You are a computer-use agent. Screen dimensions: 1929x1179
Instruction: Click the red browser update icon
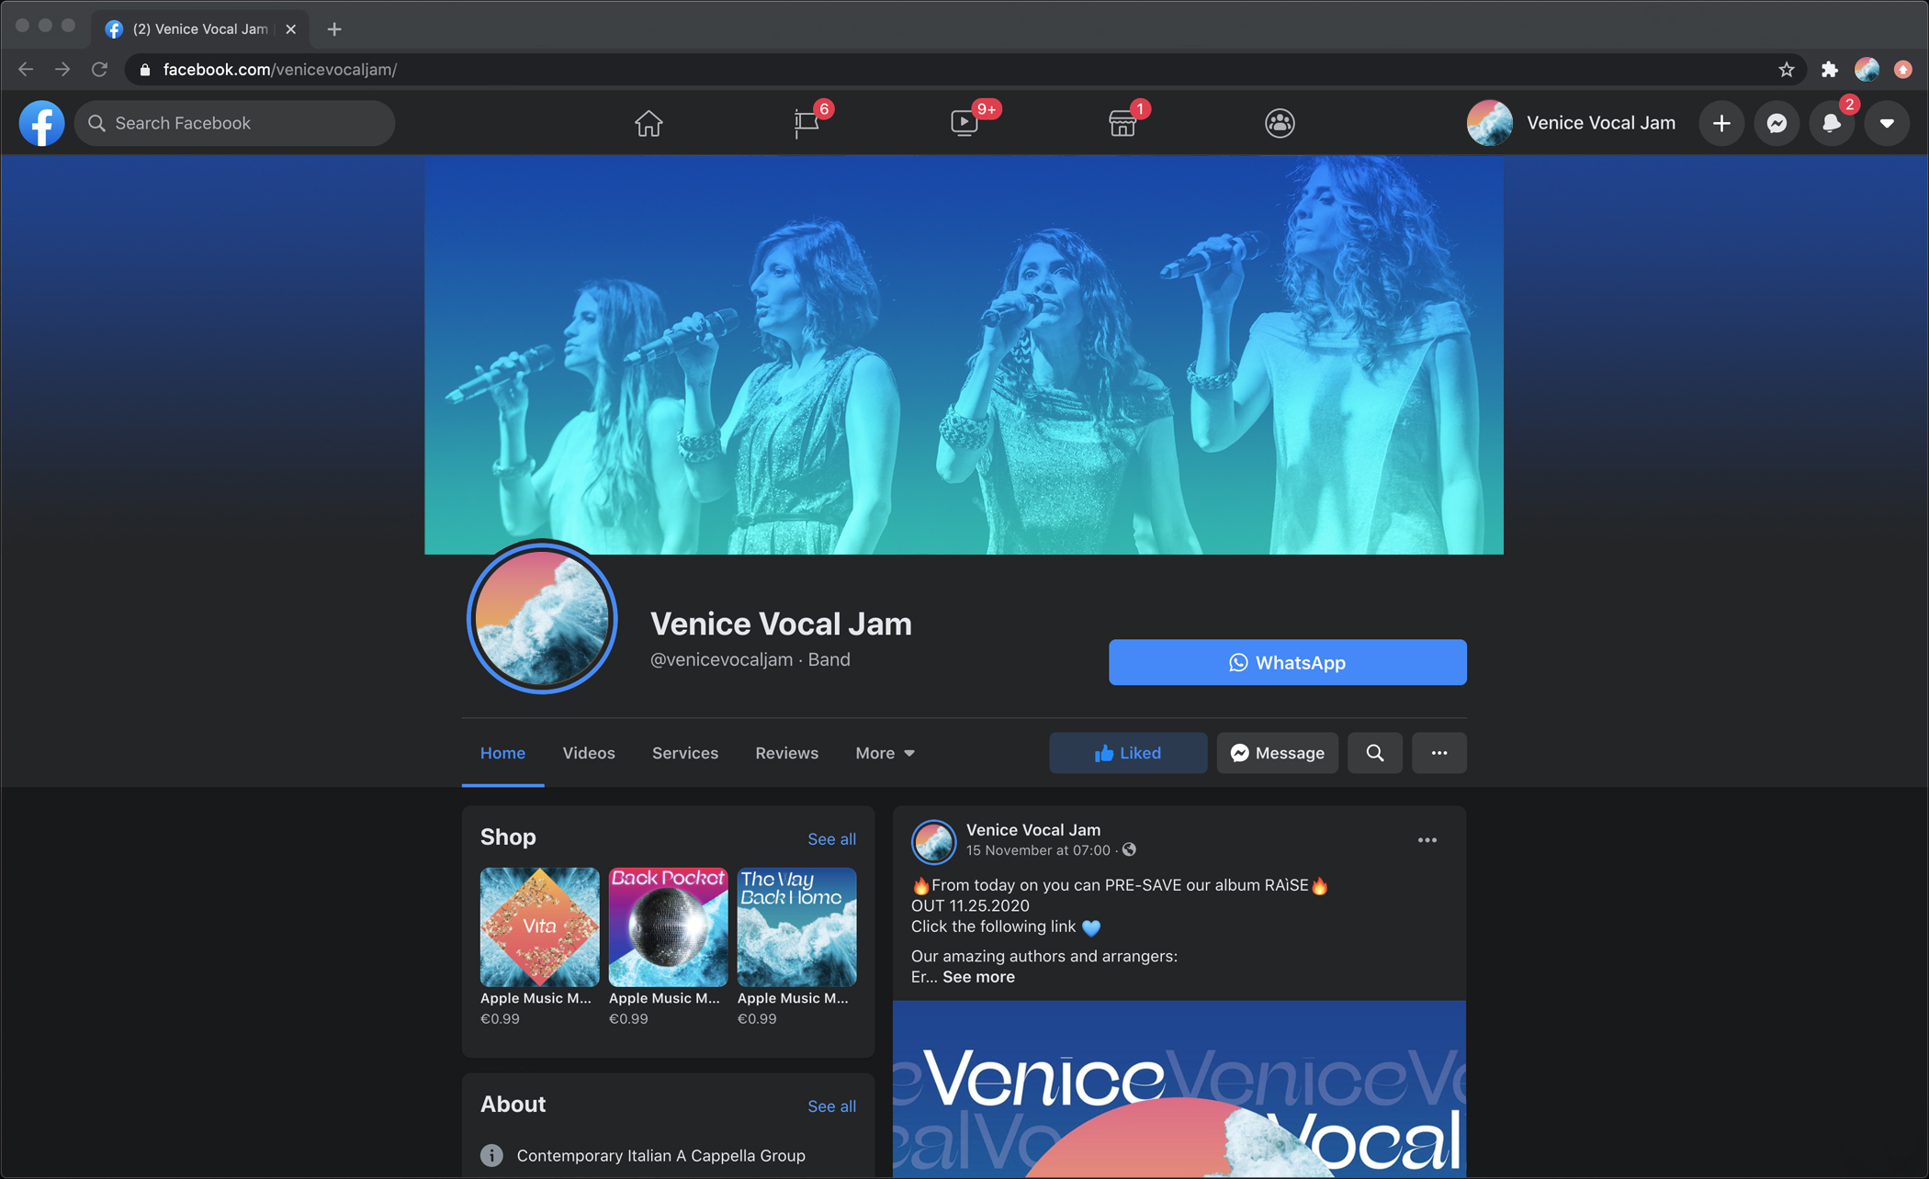(1903, 70)
